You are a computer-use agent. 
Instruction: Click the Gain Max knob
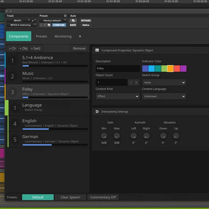pos(117,136)
